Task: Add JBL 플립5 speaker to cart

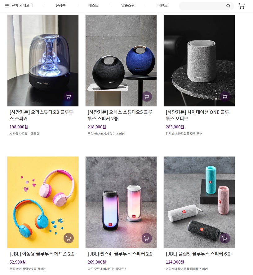Action: (225, 238)
